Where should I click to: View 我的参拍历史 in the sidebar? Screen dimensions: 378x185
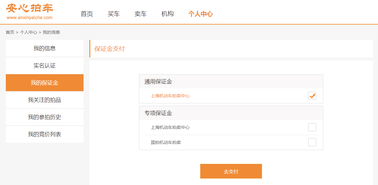coord(45,117)
